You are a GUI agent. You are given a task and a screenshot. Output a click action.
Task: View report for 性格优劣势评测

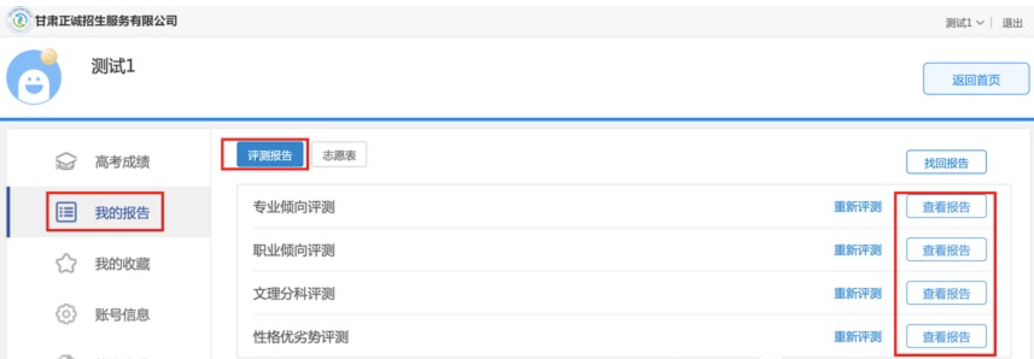point(946,337)
